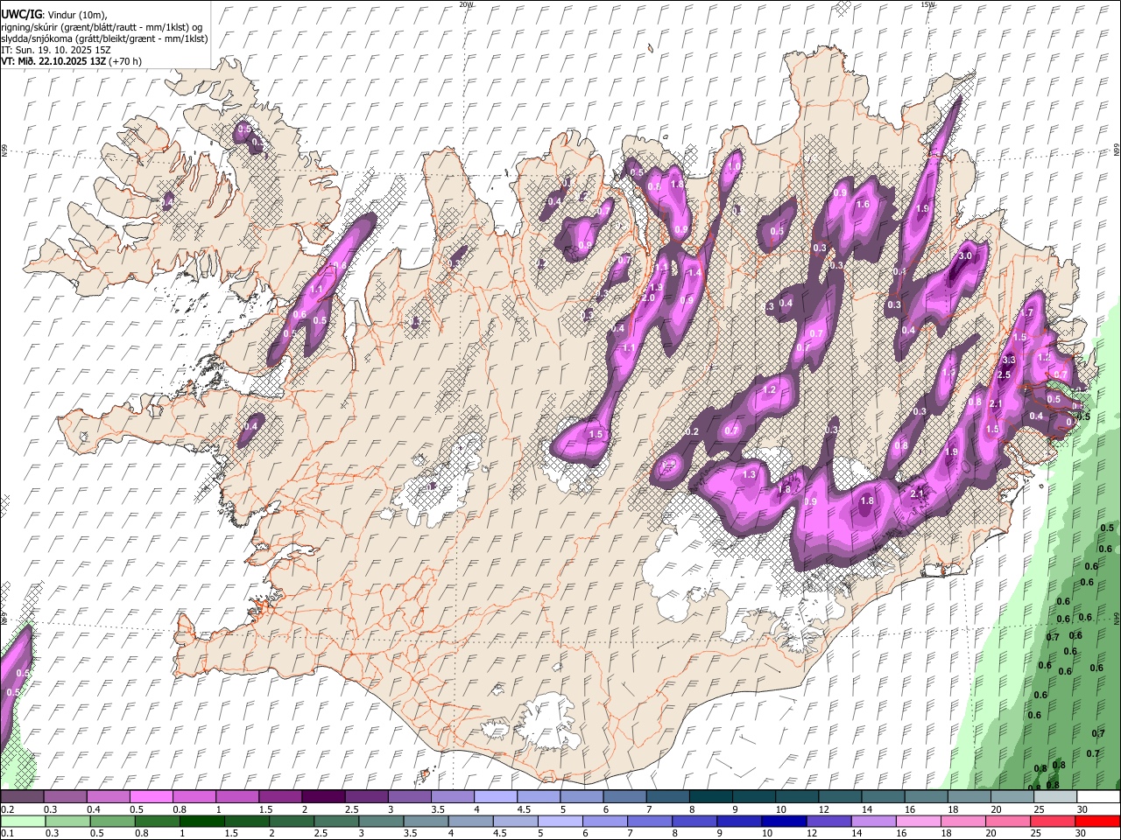Click the "2.0" snowfall value on the map
Image resolution: width=1121 pixels, height=840 pixels.
[648, 298]
